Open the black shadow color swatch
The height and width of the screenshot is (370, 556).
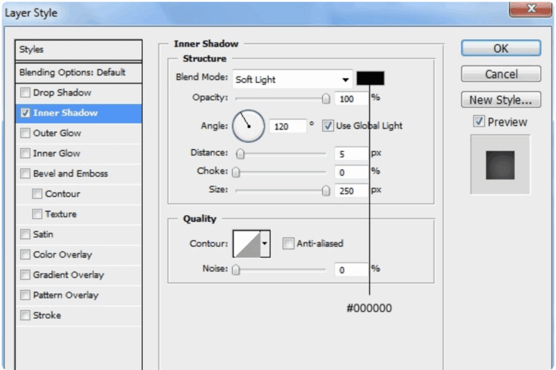point(370,79)
